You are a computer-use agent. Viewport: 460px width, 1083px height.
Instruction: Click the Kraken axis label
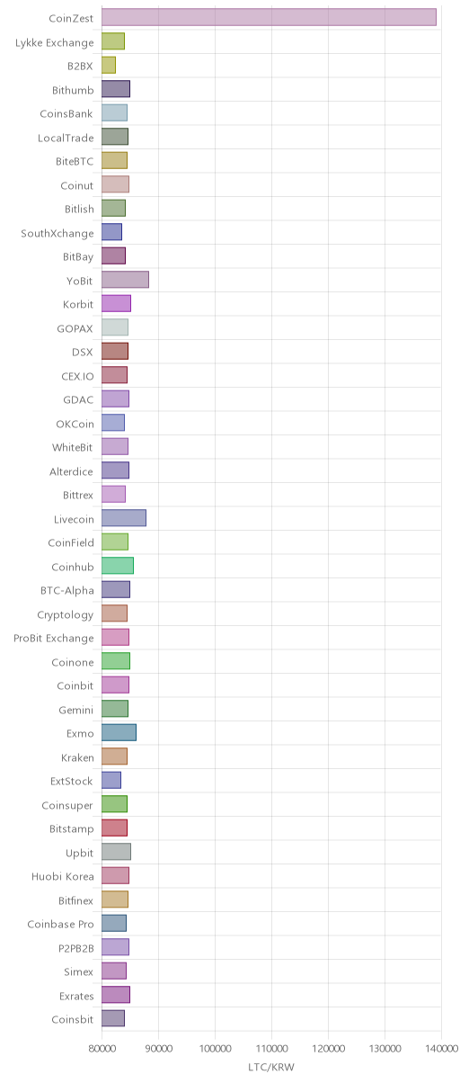tap(77, 757)
